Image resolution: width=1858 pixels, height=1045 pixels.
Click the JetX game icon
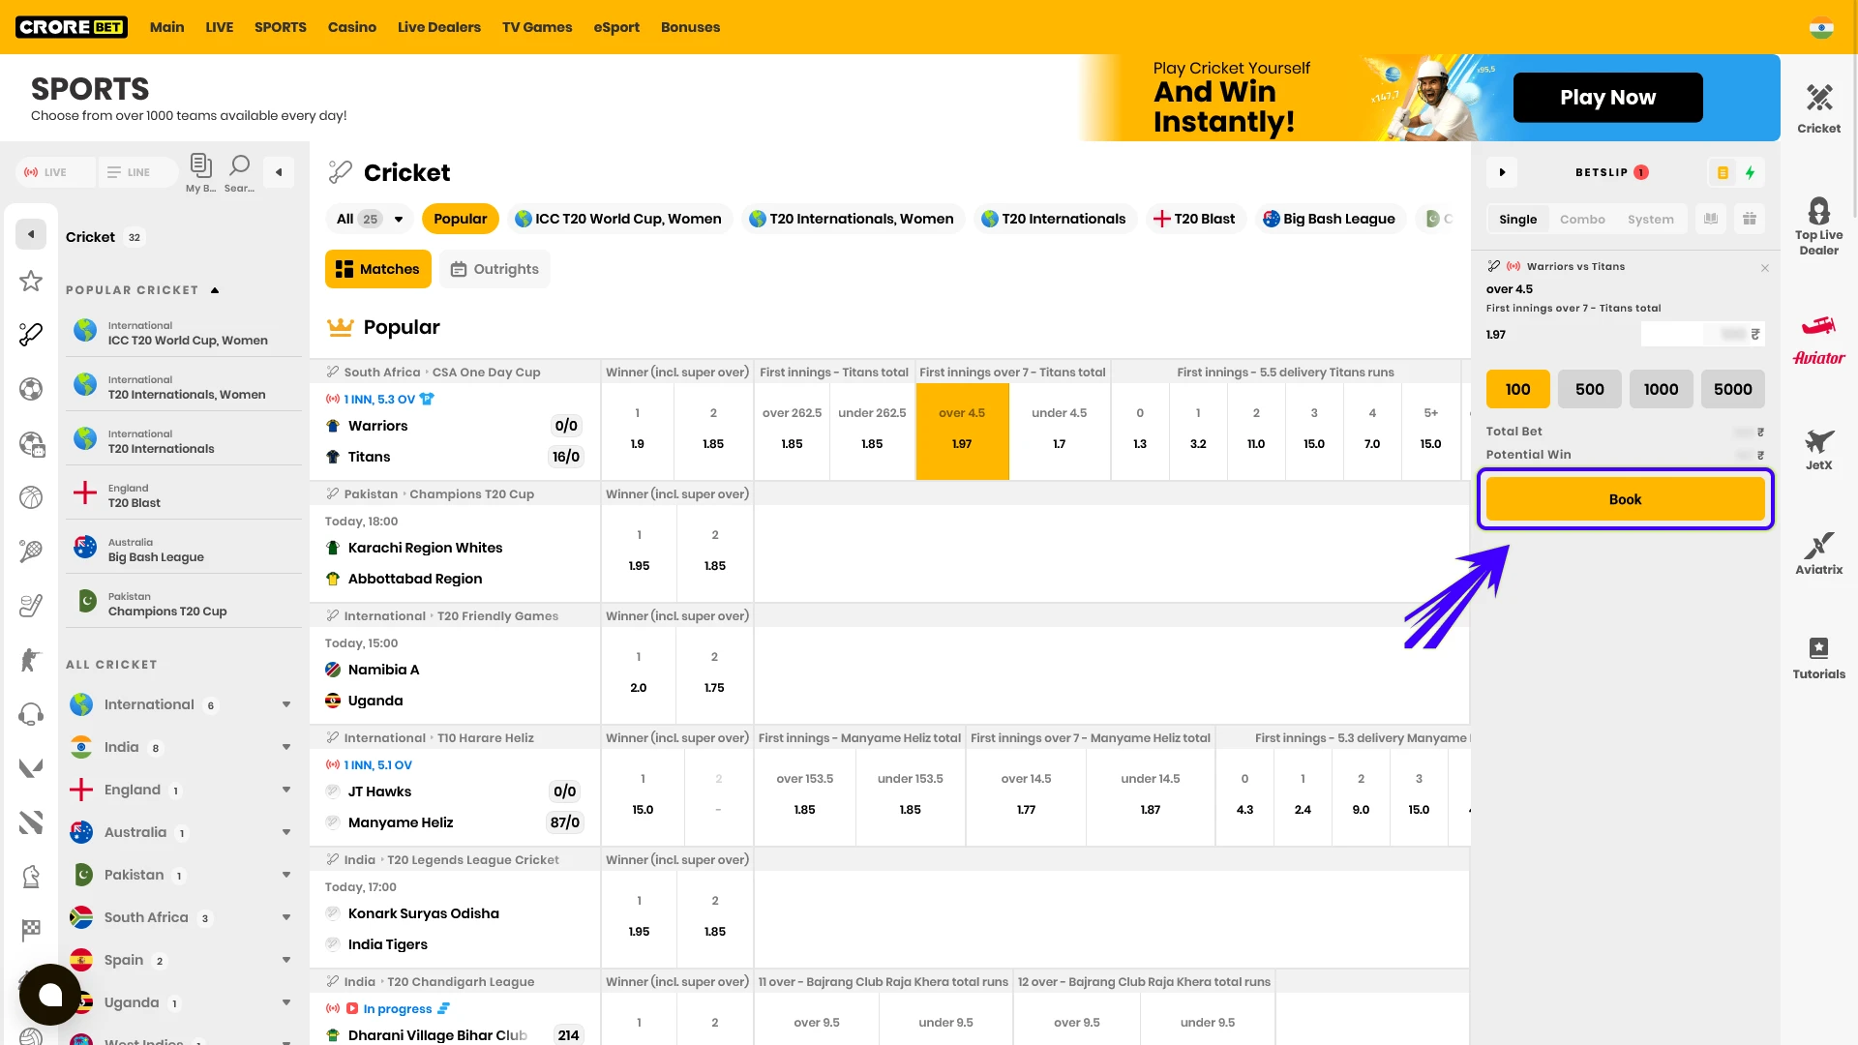pyautogui.click(x=1818, y=445)
